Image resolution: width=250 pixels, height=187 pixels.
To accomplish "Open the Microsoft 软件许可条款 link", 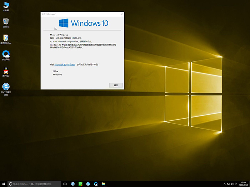I will coord(65,64).
